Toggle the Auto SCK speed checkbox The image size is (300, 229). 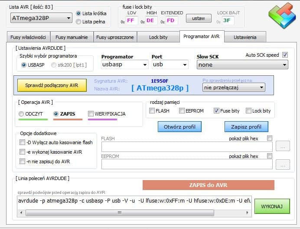(x=285, y=55)
